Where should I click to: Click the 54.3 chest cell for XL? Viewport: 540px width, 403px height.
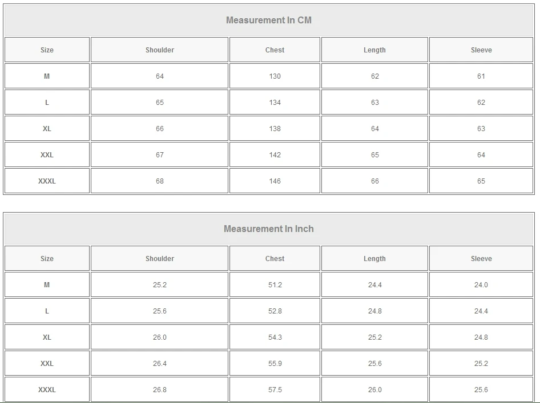coord(275,337)
